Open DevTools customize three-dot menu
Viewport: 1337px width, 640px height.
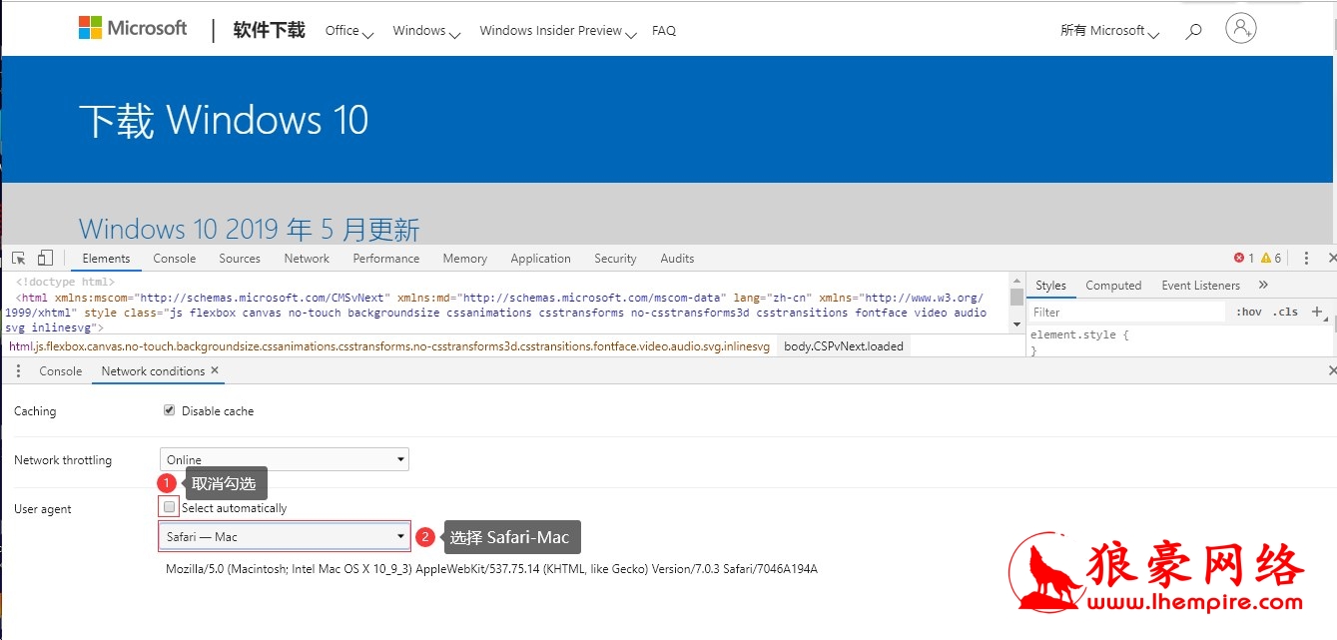tap(1305, 258)
